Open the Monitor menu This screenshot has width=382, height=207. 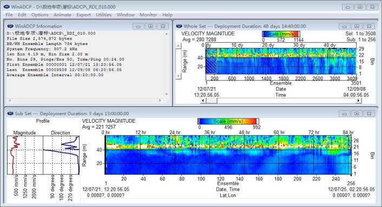148,15
